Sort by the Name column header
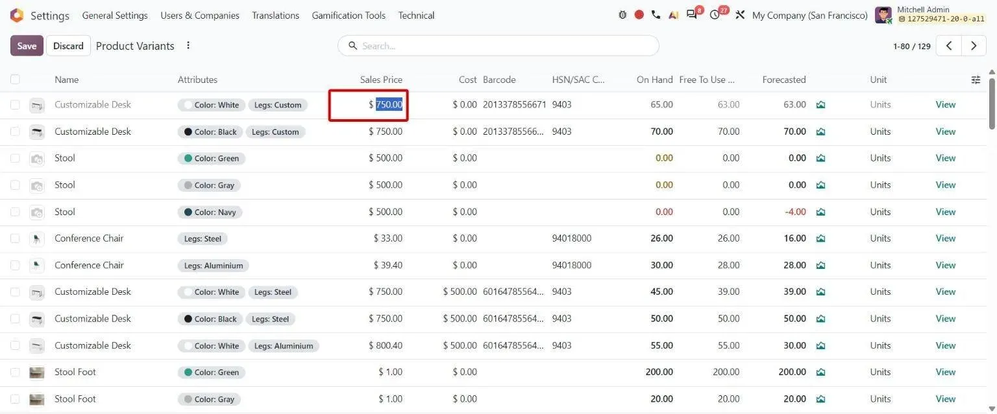Viewport: 997px width, 414px height. click(67, 80)
